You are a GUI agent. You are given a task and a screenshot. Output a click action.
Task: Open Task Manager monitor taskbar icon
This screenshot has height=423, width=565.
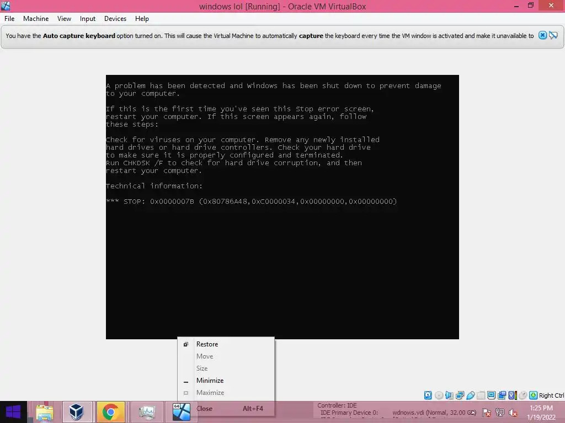[147, 412]
